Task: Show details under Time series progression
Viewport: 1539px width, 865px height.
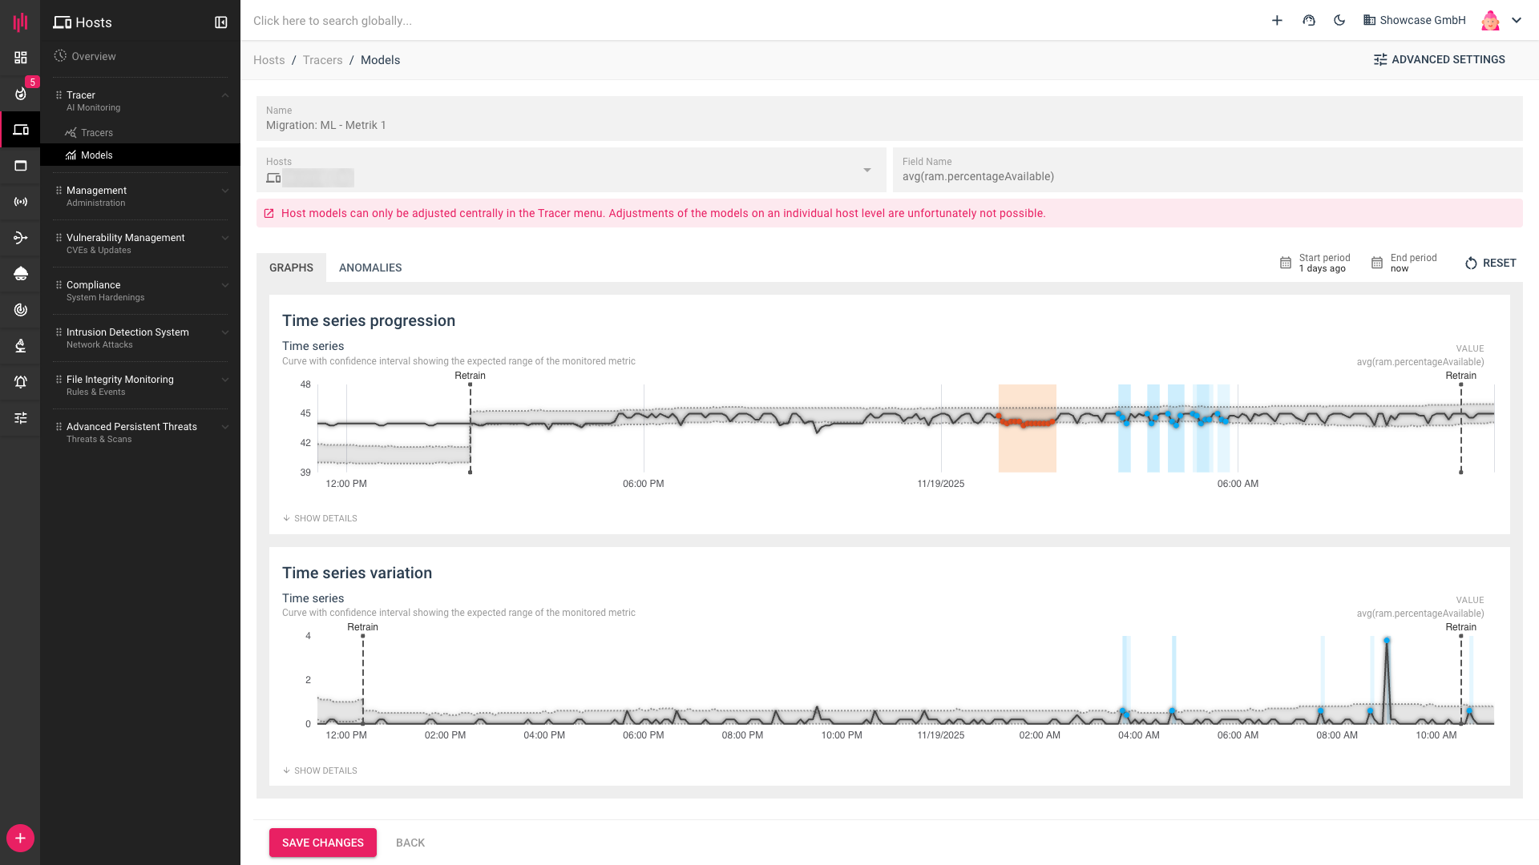Action: 320,518
